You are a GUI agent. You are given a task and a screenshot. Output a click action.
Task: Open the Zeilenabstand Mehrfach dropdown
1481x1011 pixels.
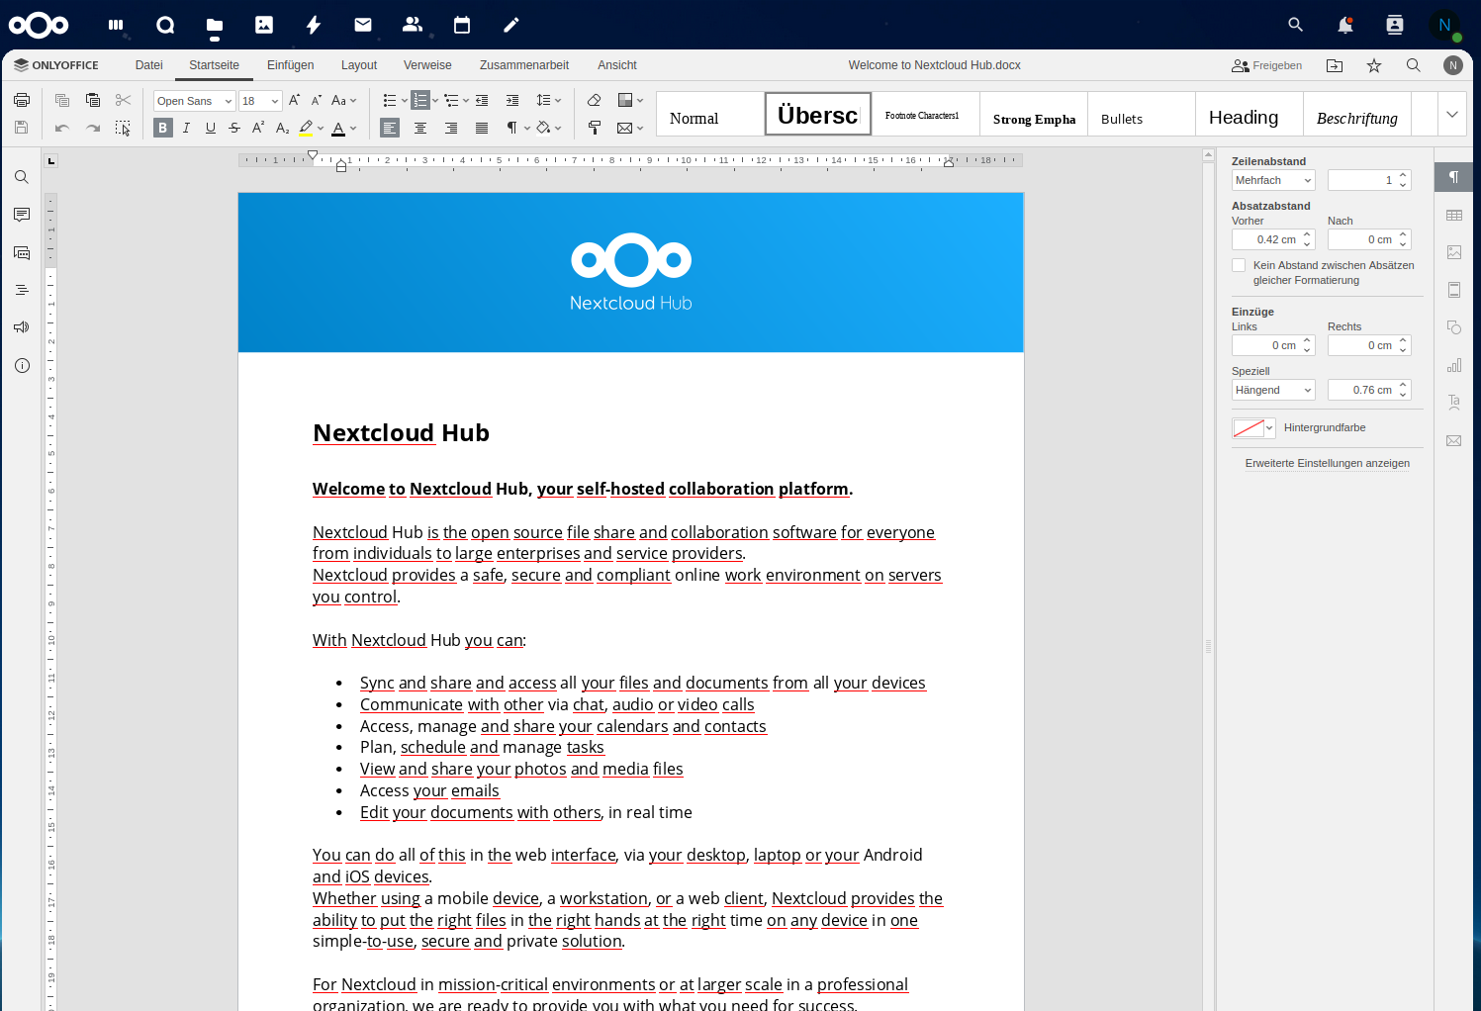pyautogui.click(x=1273, y=180)
